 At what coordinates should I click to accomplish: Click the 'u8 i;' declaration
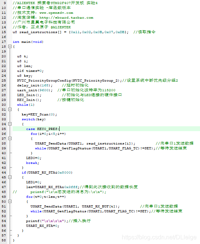tap(22, 61)
